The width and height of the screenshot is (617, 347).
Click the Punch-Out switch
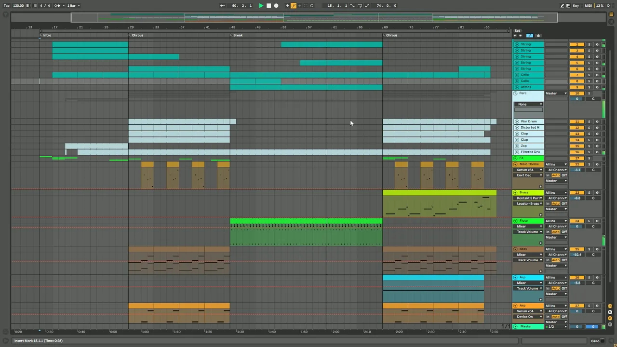[x=367, y=5]
